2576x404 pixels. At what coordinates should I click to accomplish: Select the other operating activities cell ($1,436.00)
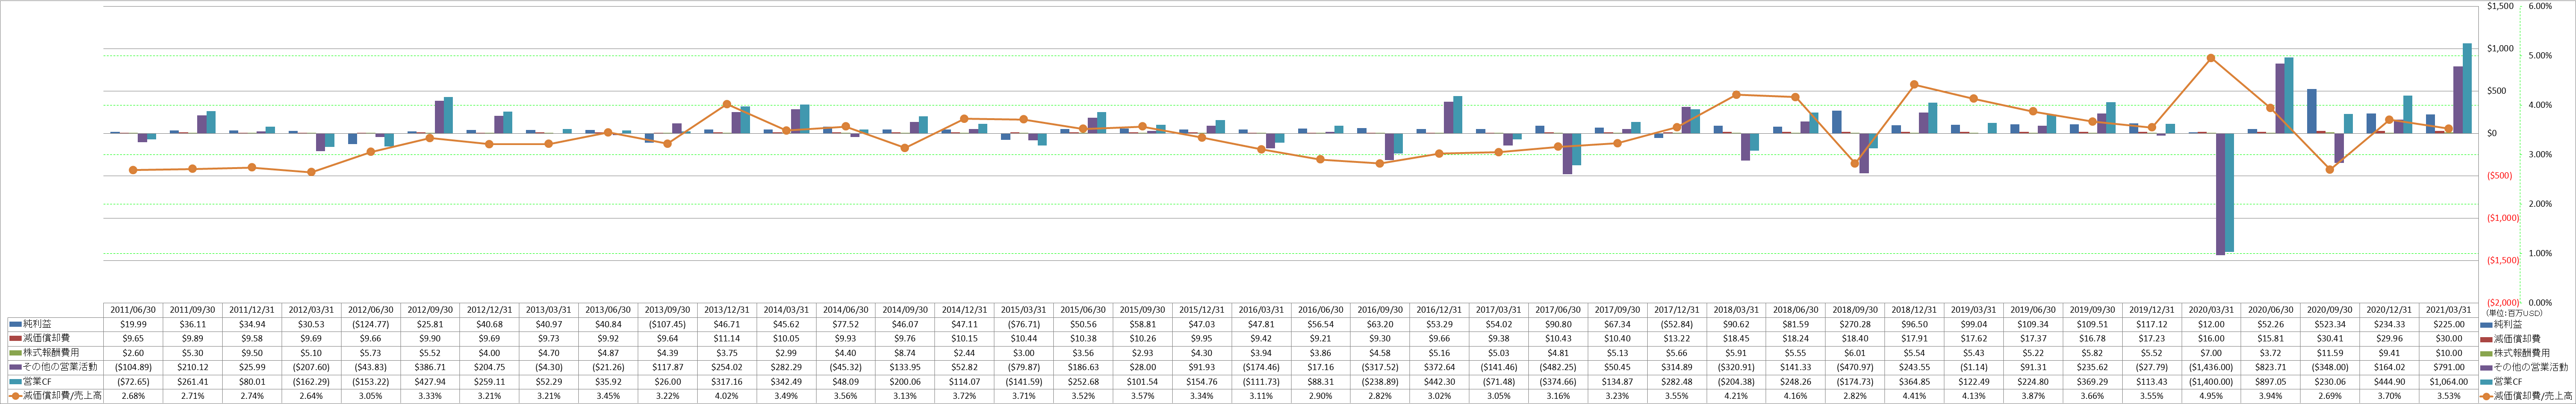[x=2211, y=367]
